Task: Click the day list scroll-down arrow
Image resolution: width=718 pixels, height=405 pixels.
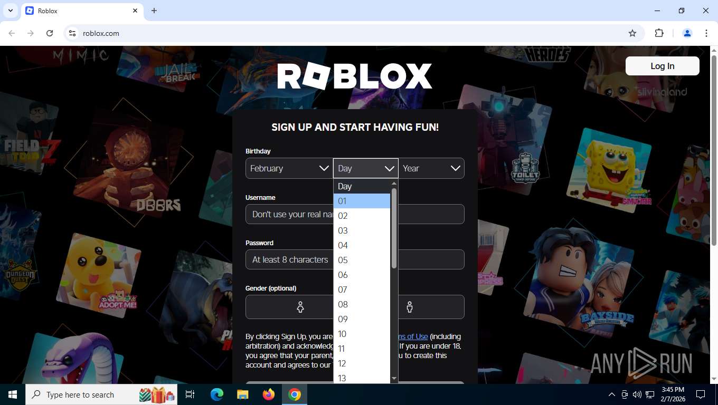Action: coord(394,379)
